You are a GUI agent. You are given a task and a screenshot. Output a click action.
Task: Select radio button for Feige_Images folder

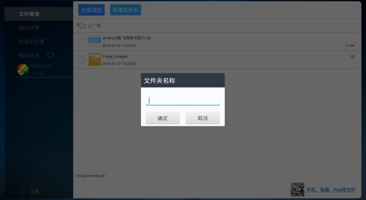[81, 60]
